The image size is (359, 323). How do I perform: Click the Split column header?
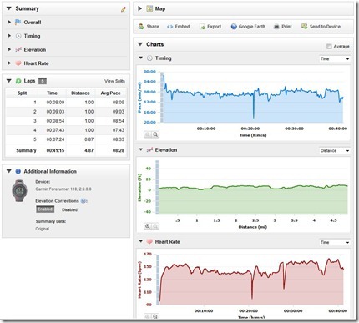point(22,93)
